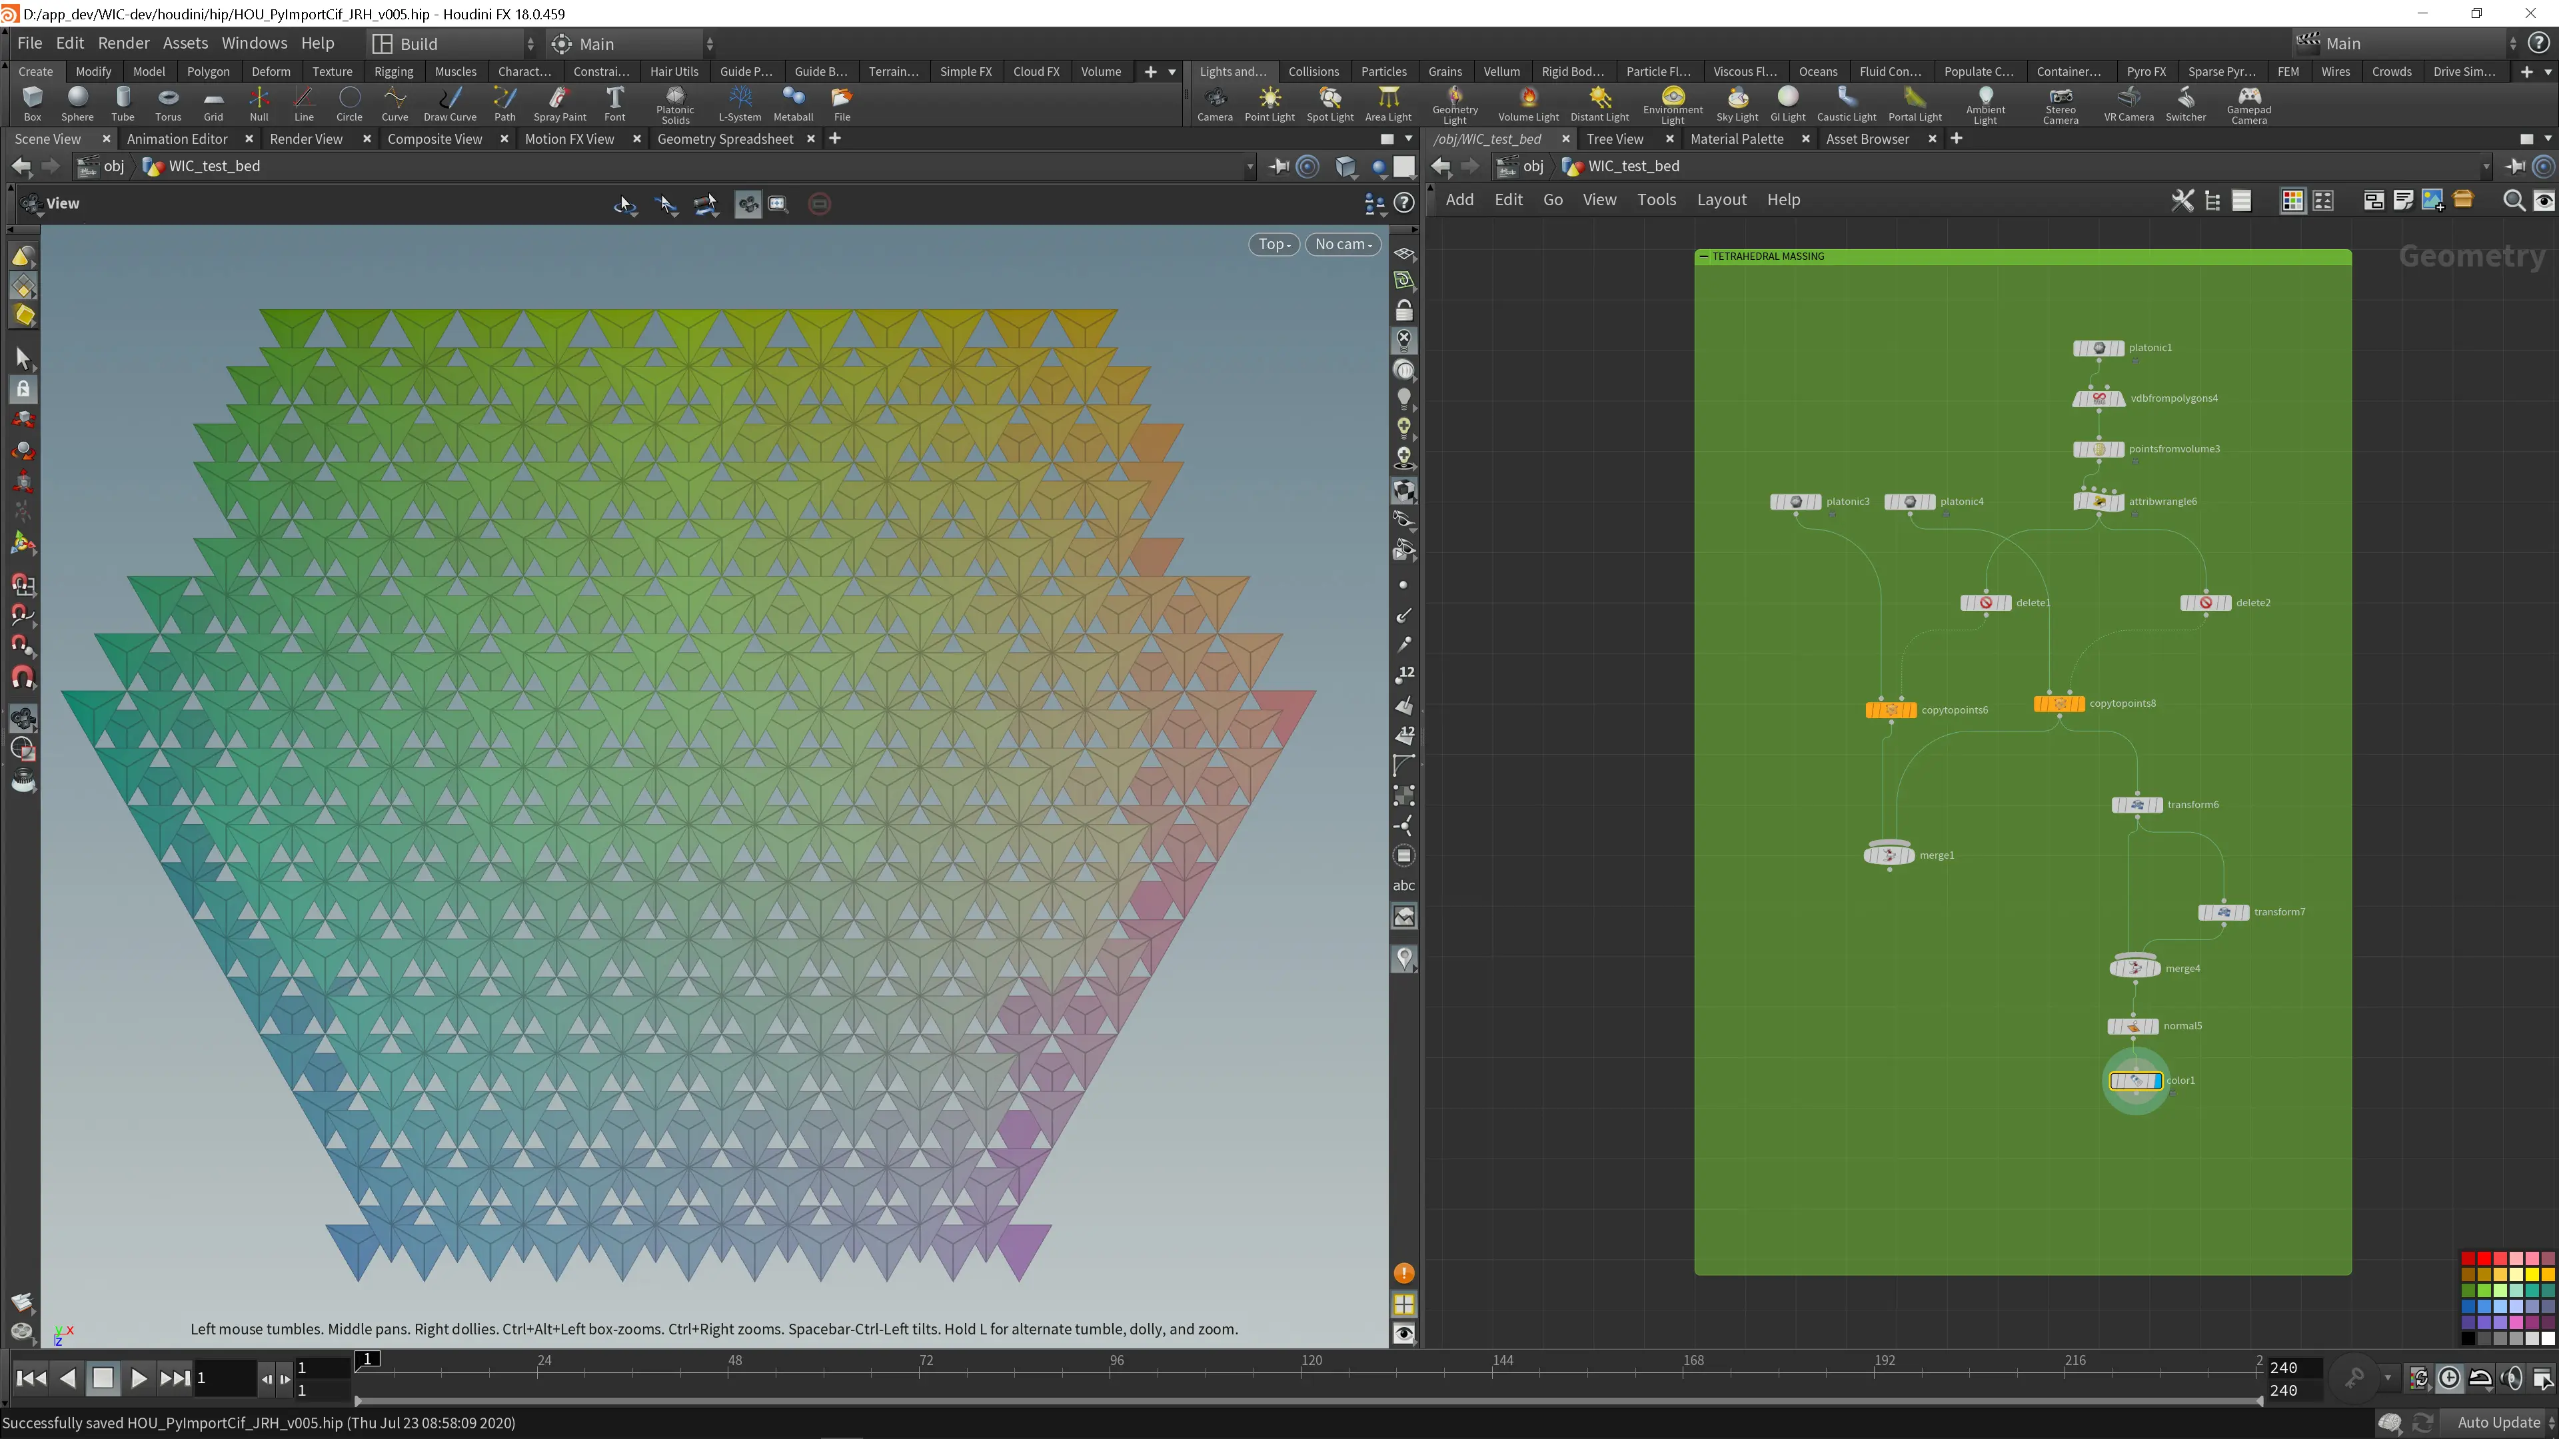
Task: Open network editor Tools menu
Action: coord(1656,200)
